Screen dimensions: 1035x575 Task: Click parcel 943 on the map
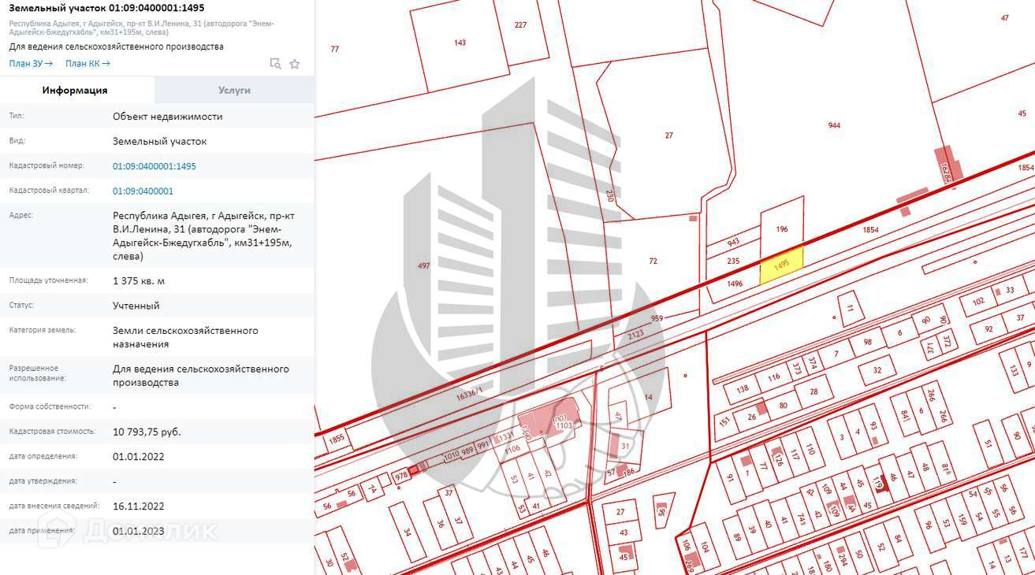[733, 242]
